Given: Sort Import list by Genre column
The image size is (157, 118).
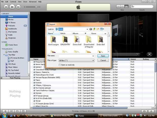Looking at the screenshot, I should (x=94, y=33).
